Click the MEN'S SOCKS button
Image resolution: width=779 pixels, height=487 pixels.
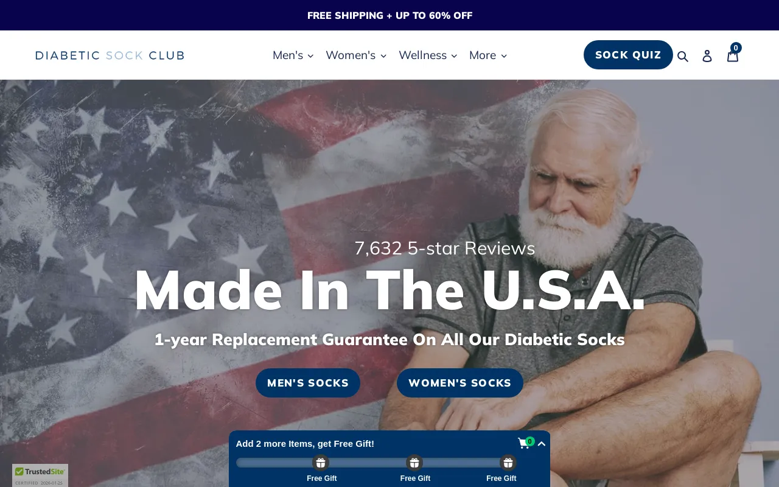[x=308, y=383]
